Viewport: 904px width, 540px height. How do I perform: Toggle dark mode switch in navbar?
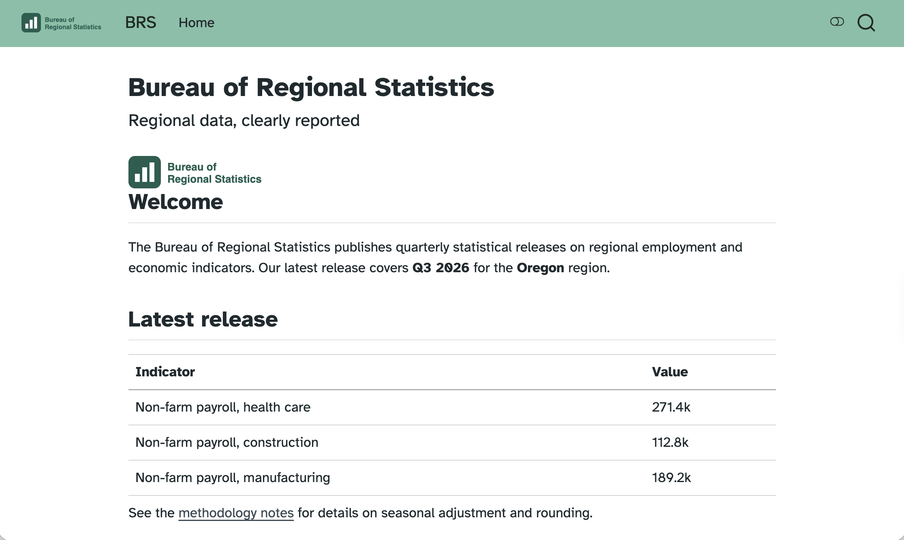pos(837,22)
